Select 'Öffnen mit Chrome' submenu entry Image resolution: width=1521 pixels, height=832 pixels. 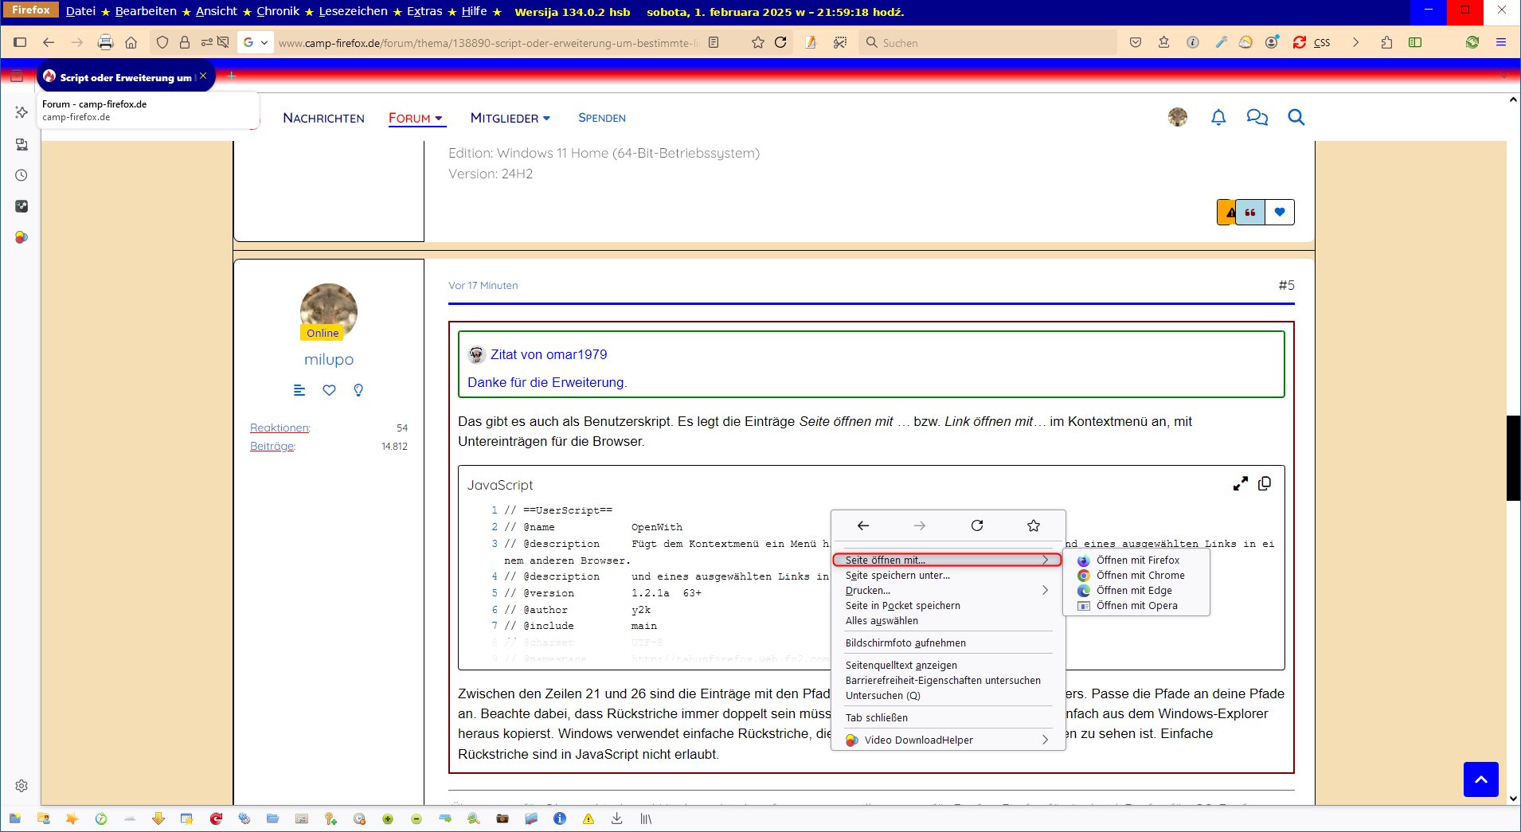[1140, 576]
